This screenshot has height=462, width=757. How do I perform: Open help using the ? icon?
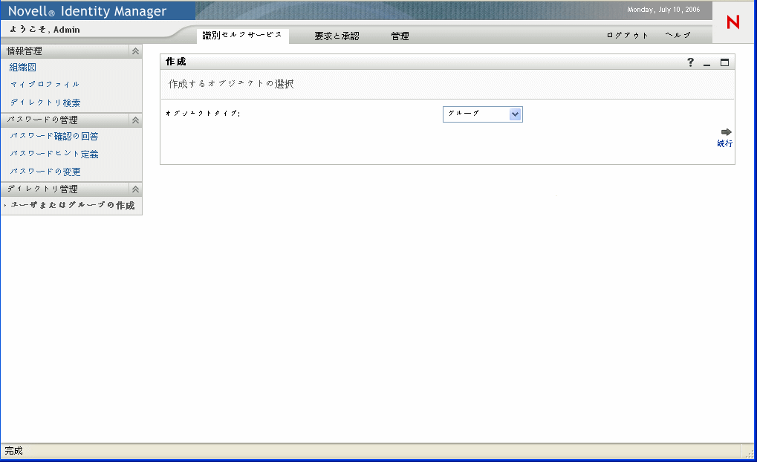(690, 62)
